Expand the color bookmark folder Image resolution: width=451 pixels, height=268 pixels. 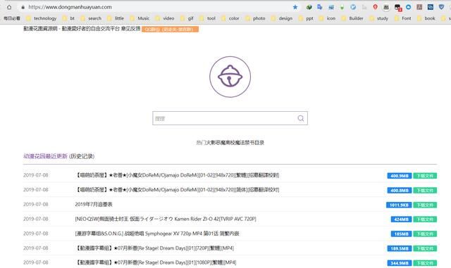click(230, 18)
